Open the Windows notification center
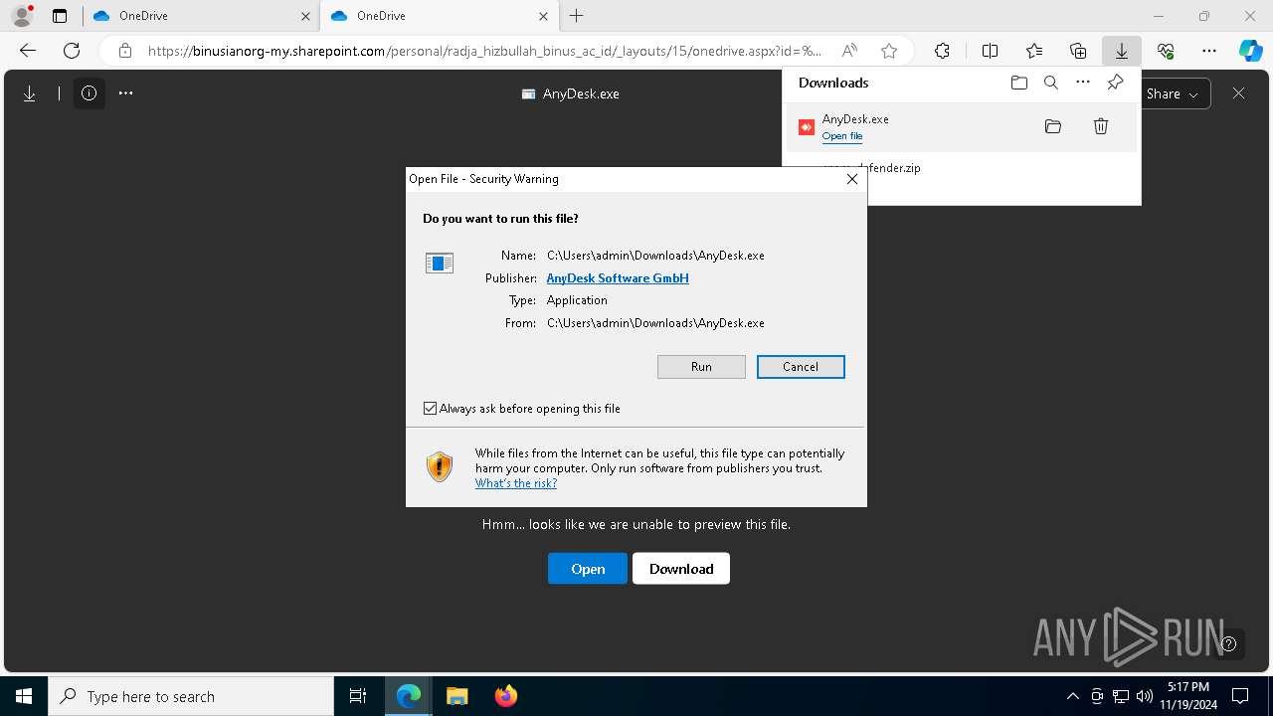1273x716 pixels. pos(1240,696)
